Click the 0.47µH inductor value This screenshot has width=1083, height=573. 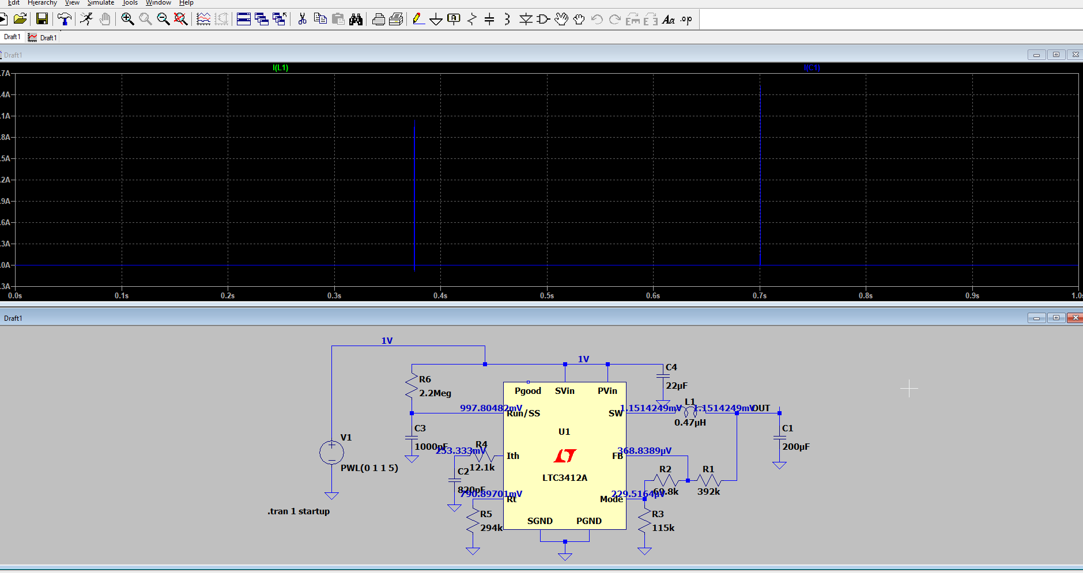(690, 423)
